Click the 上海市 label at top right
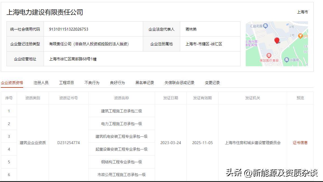This screenshot has width=323, height=182. pos(302,12)
